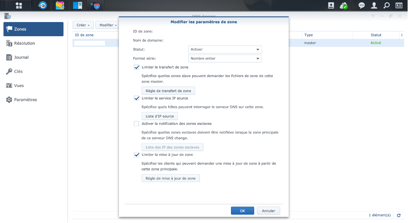The height and width of the screenshot is (223, 408).
Task: Switch to the Résolution section
Action: (x=24, y=43)
